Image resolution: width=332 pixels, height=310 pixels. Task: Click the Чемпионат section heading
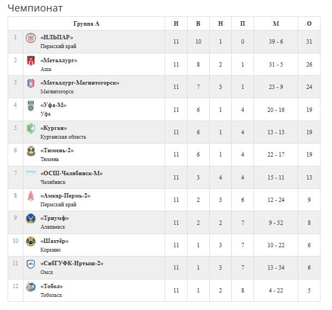(x=35, y=8)
